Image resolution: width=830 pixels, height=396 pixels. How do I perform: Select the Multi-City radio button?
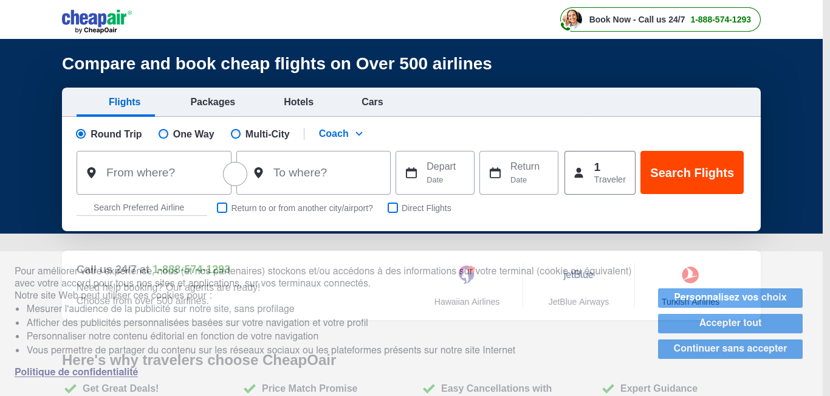point(236,134)
